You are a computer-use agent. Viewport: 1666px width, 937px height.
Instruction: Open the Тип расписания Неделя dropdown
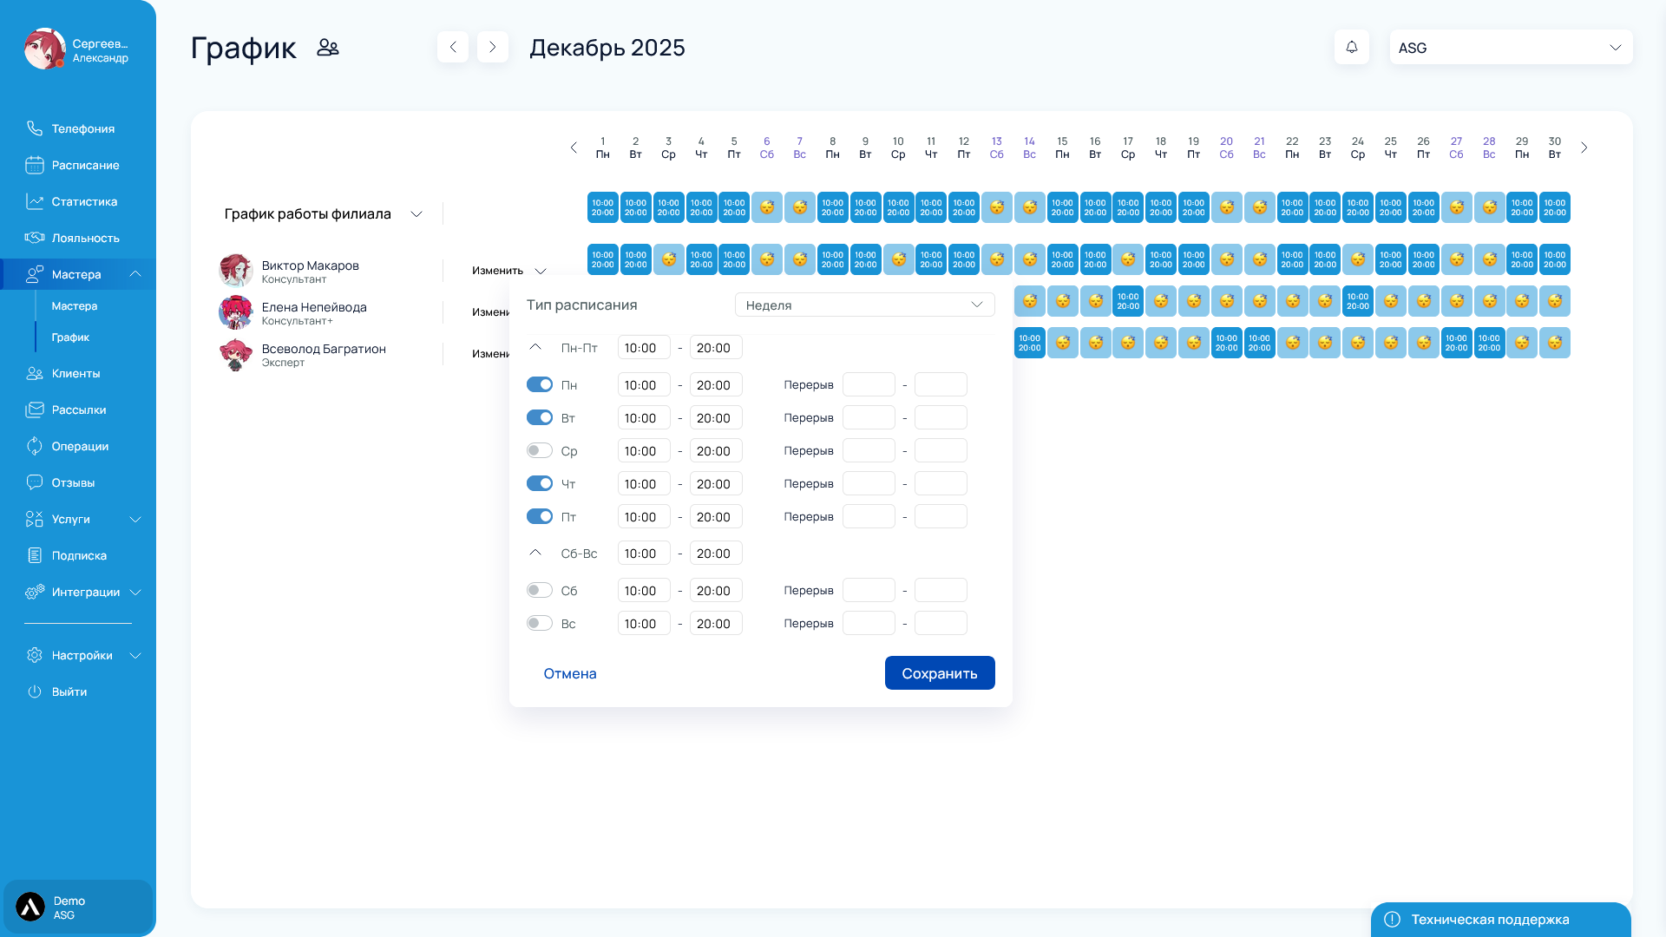click(864, 305)
